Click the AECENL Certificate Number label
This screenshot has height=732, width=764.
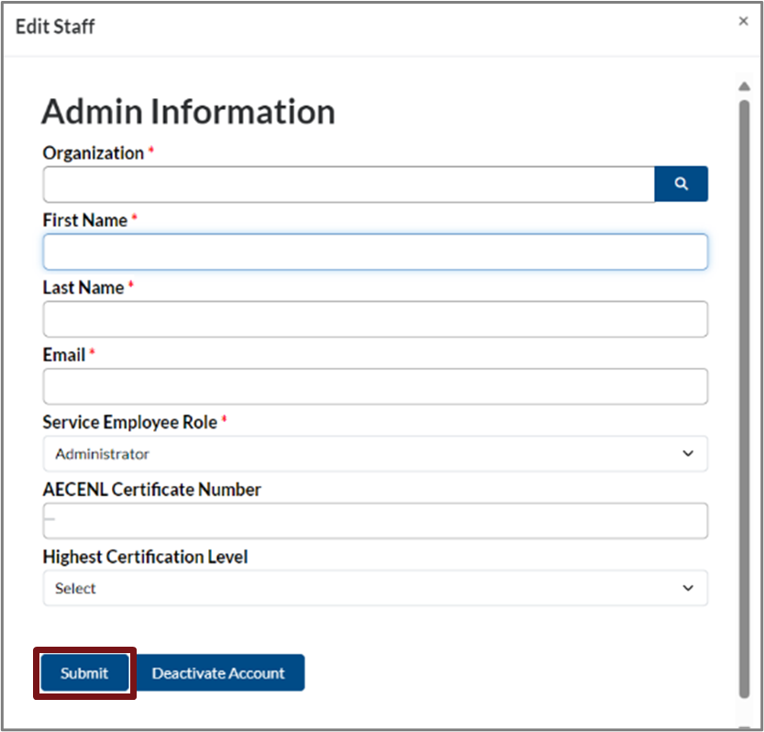click(151, 490)
